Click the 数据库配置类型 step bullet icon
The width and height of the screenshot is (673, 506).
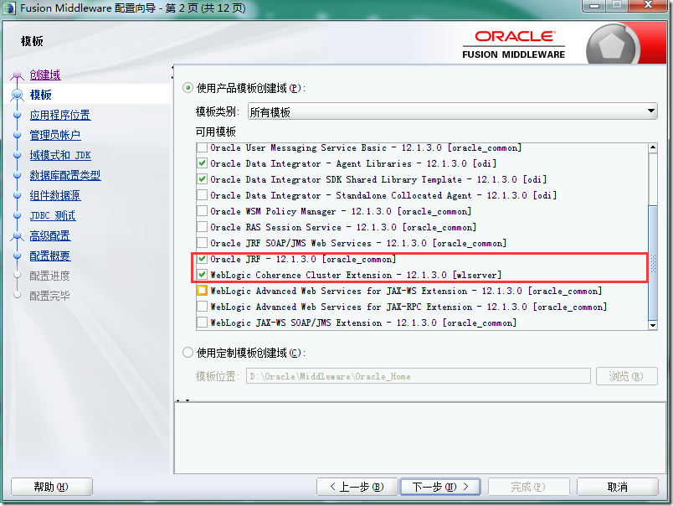pos(18,175)
